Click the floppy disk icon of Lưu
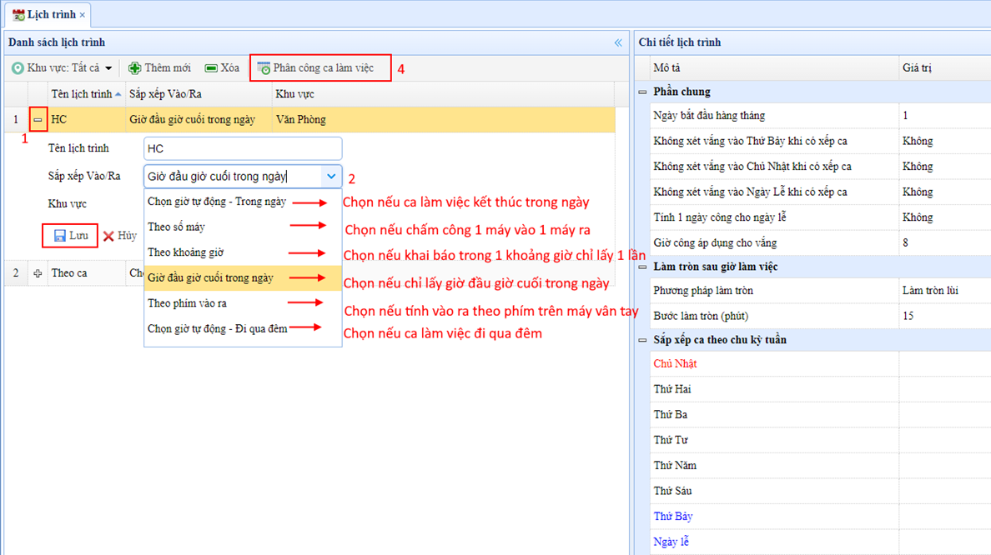The height and width of the screenshot is (555, 991). [x=59, y=236]
